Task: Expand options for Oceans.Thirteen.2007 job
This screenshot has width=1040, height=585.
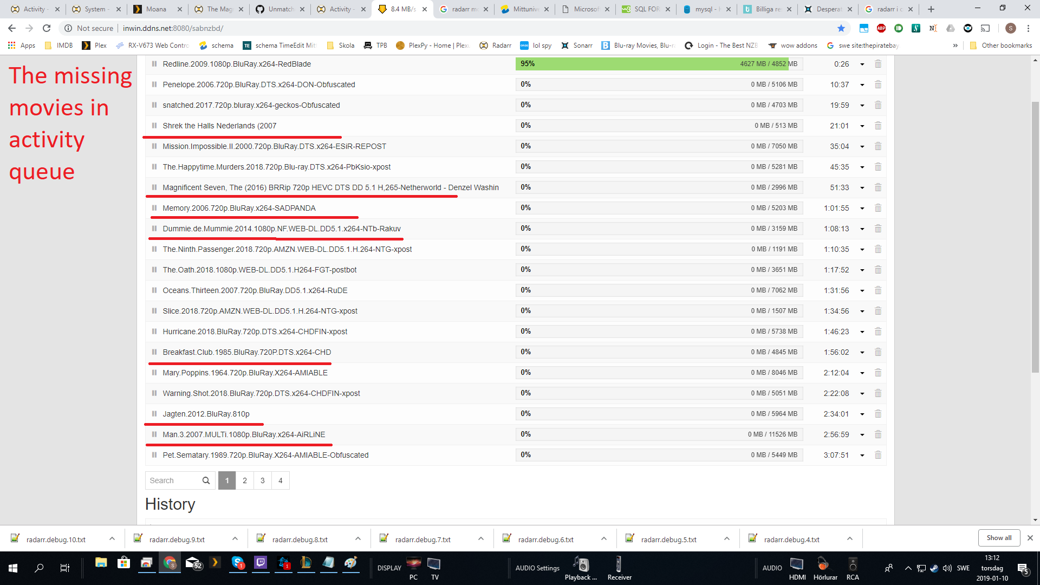Action: (862, 291)
